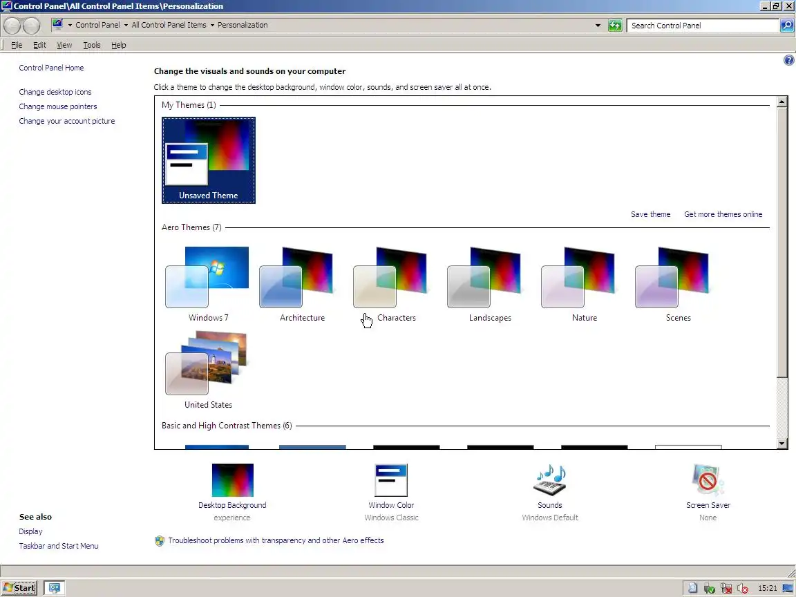The height and width of the screenshot is (597, 796).
Task: Click Get more themes online
Action: [x=723, y=214]
